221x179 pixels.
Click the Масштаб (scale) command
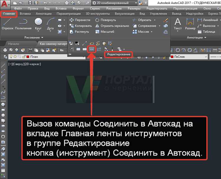tap(105, 32)
